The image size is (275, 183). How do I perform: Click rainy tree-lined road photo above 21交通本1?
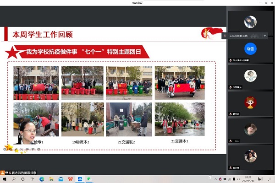coord(180,119)
